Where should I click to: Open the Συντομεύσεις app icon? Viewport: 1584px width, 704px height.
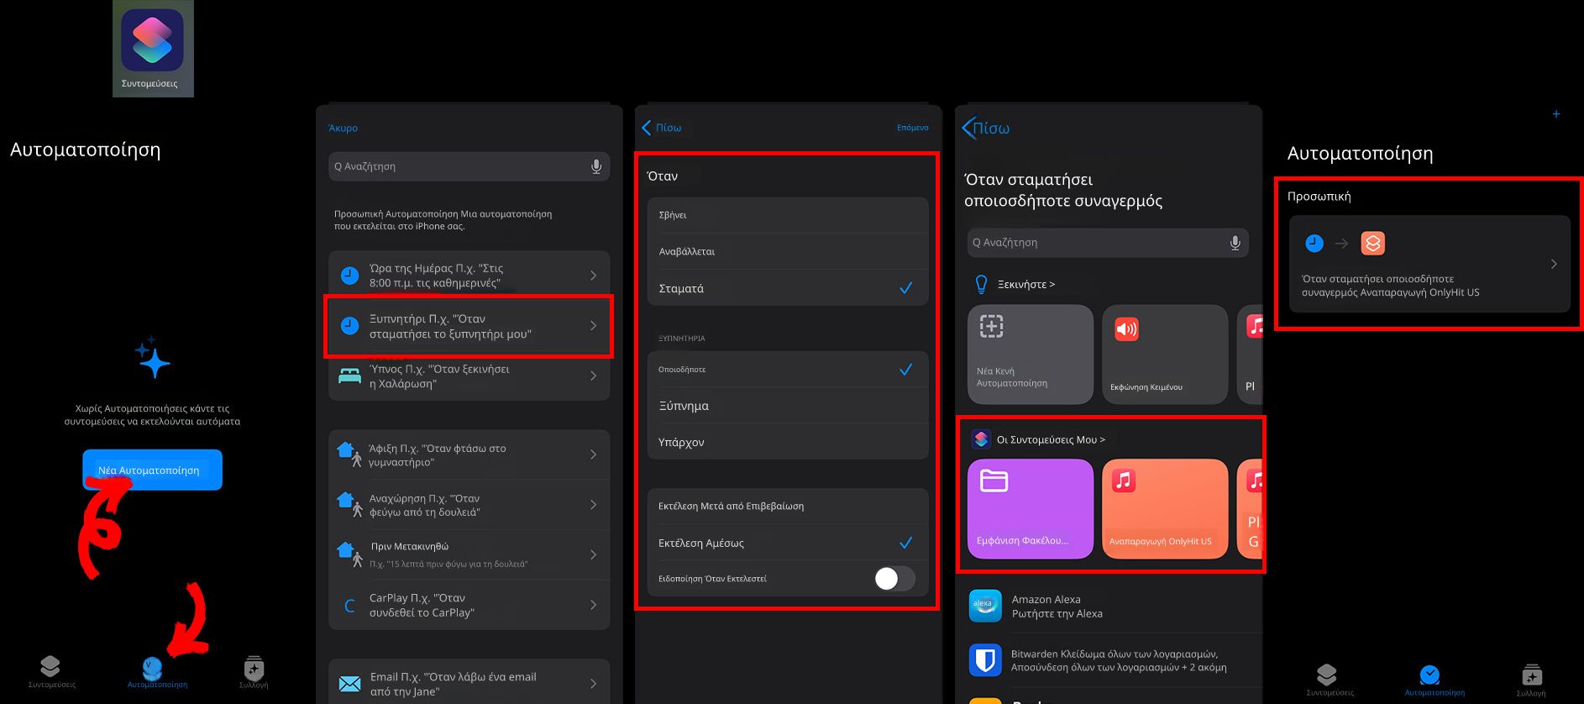pyautogui.click(x=152, y=41)
